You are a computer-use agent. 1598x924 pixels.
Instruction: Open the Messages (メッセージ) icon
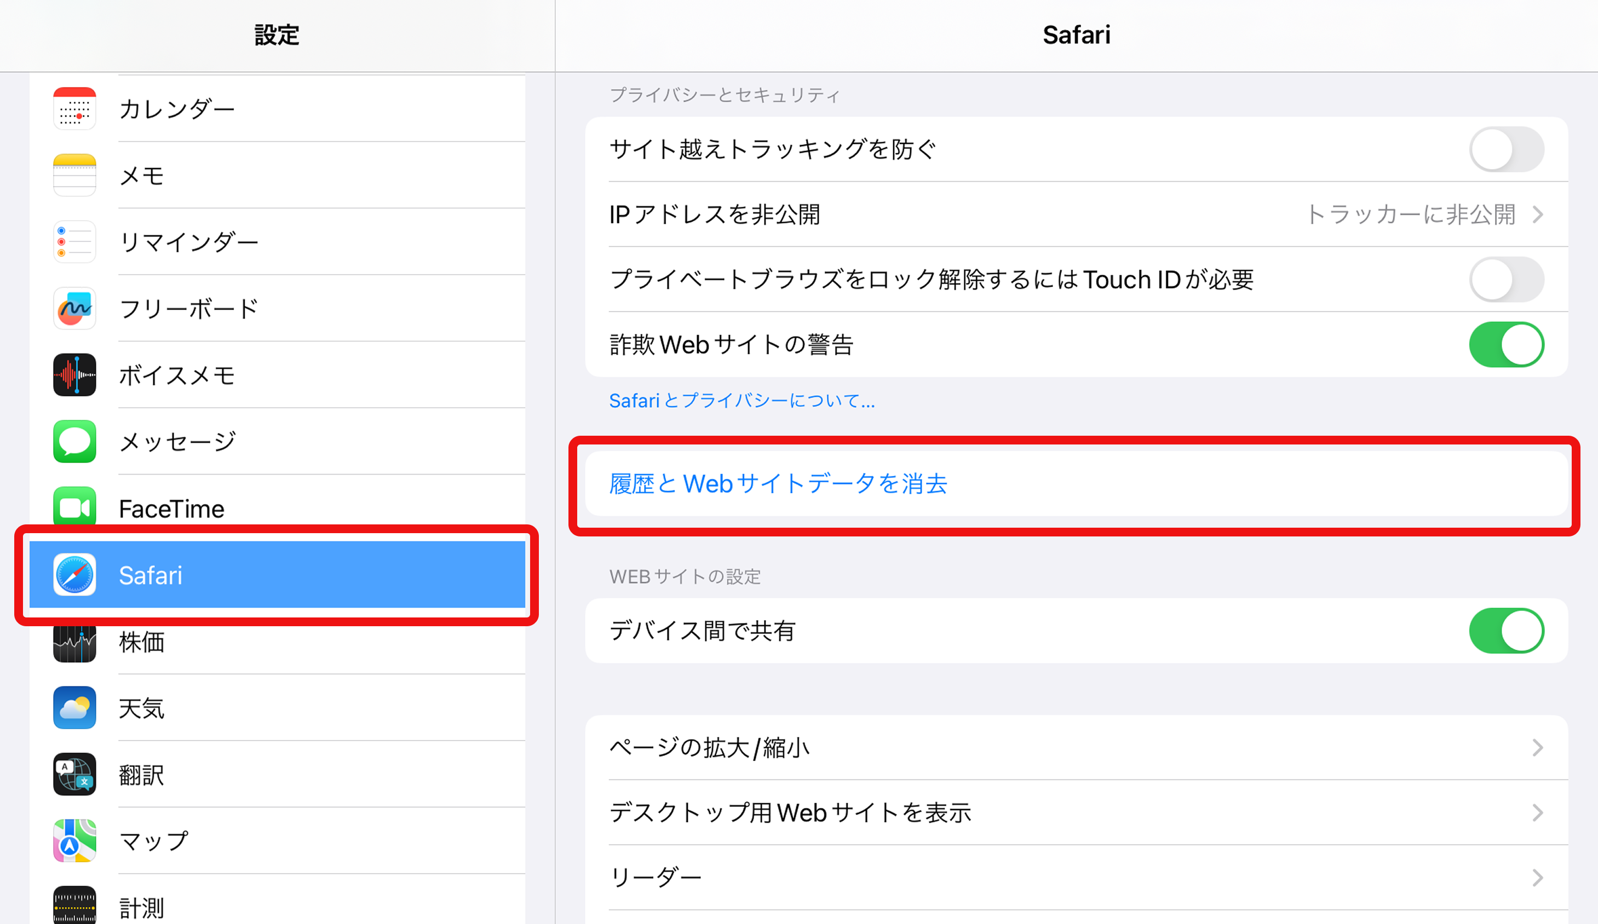coord(74,442)
